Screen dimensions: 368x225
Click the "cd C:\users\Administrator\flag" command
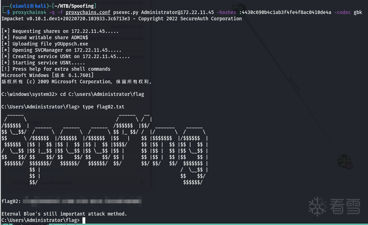pos(102,94)
